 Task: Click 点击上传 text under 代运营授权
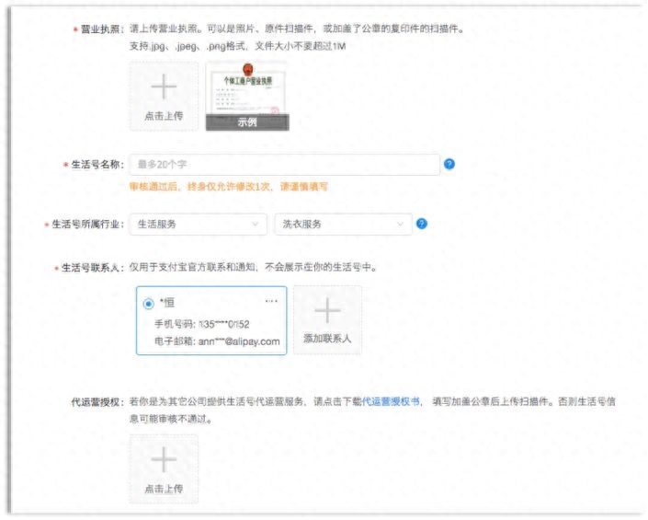[x=164, y=488]
